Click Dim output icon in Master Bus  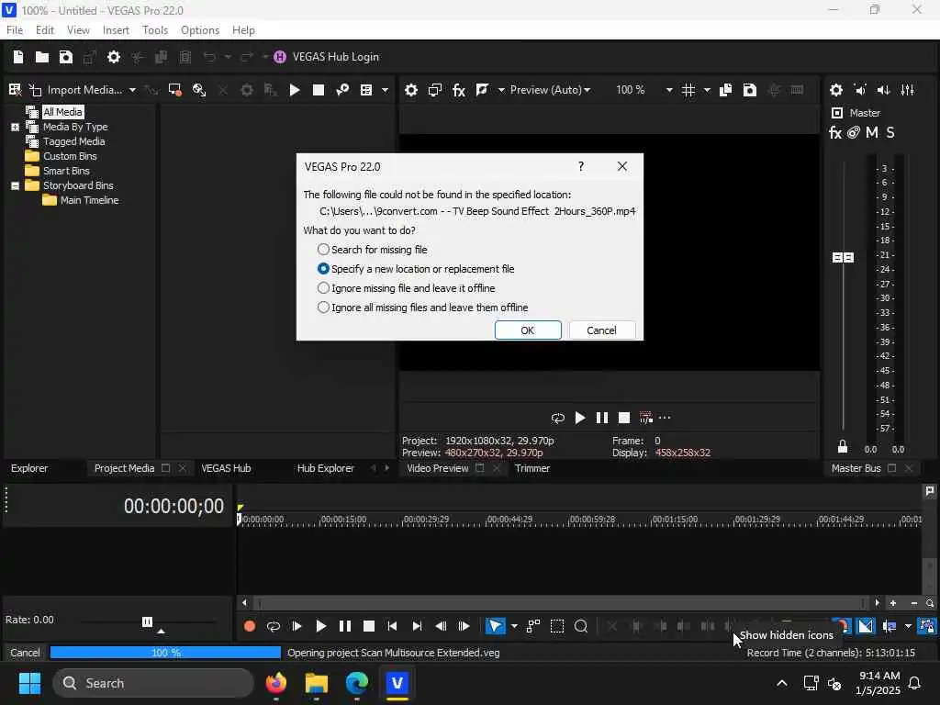coord(884,90)
